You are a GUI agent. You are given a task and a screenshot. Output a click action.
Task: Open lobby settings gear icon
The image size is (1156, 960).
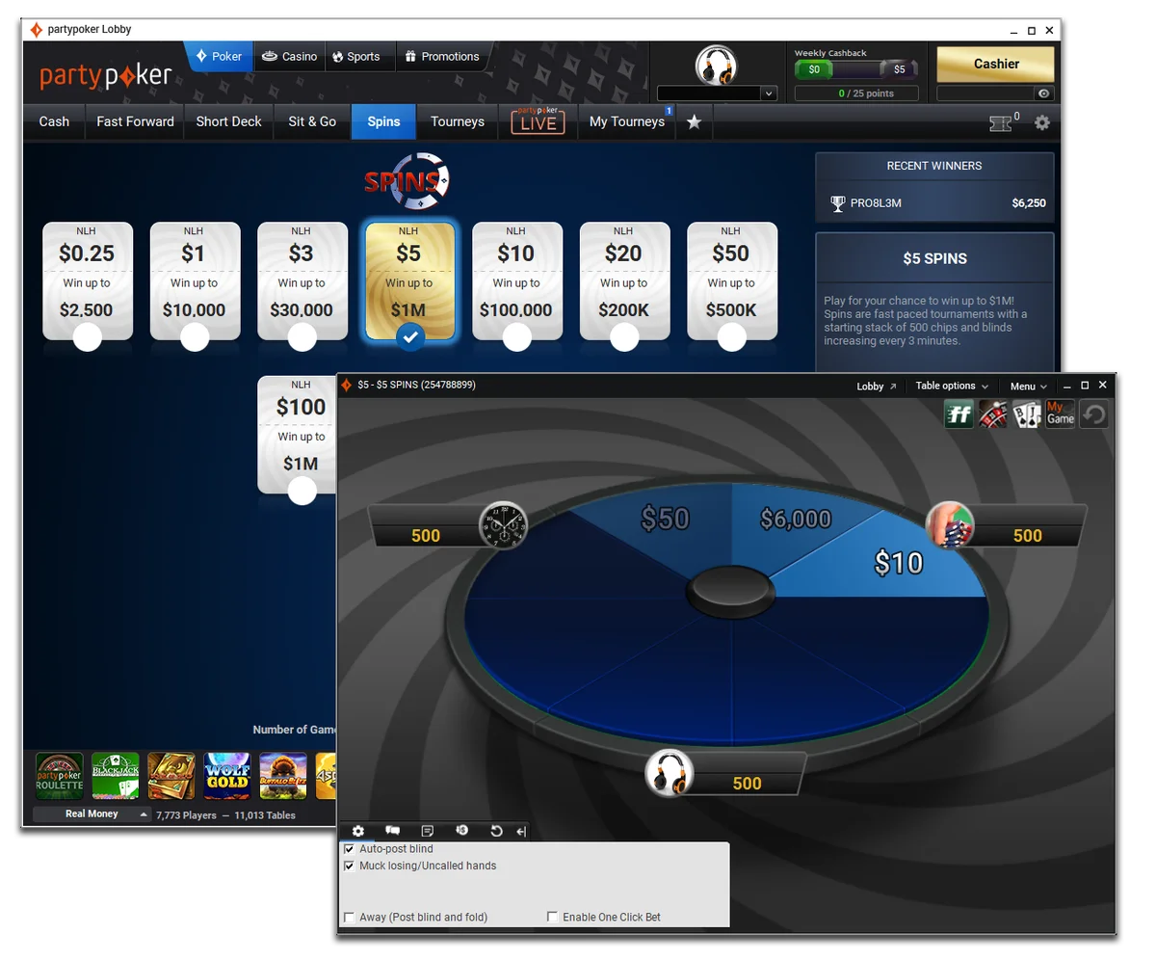pyautogui.click(x=1041, y=122)
